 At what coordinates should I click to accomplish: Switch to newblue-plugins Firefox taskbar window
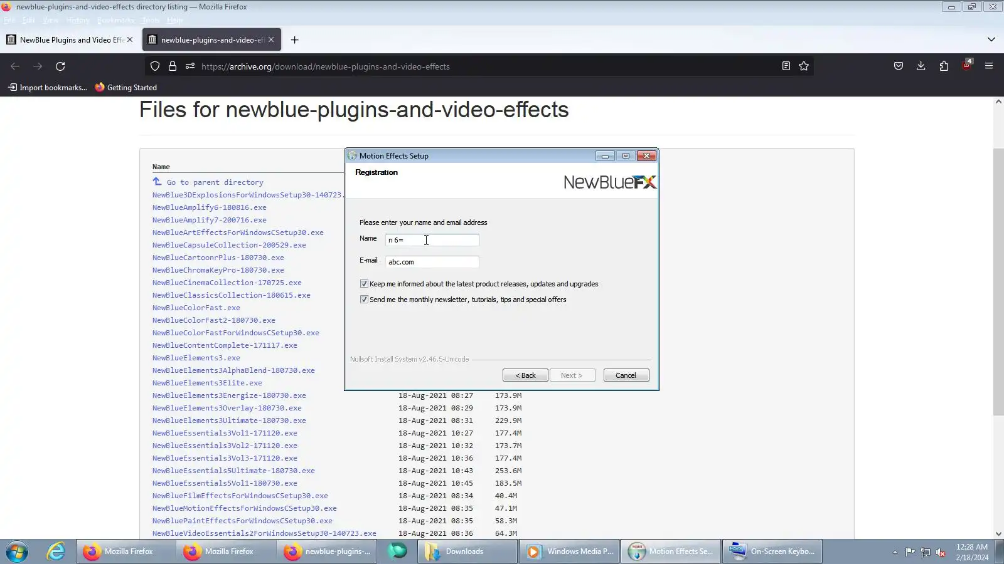[x=327, y=551]
